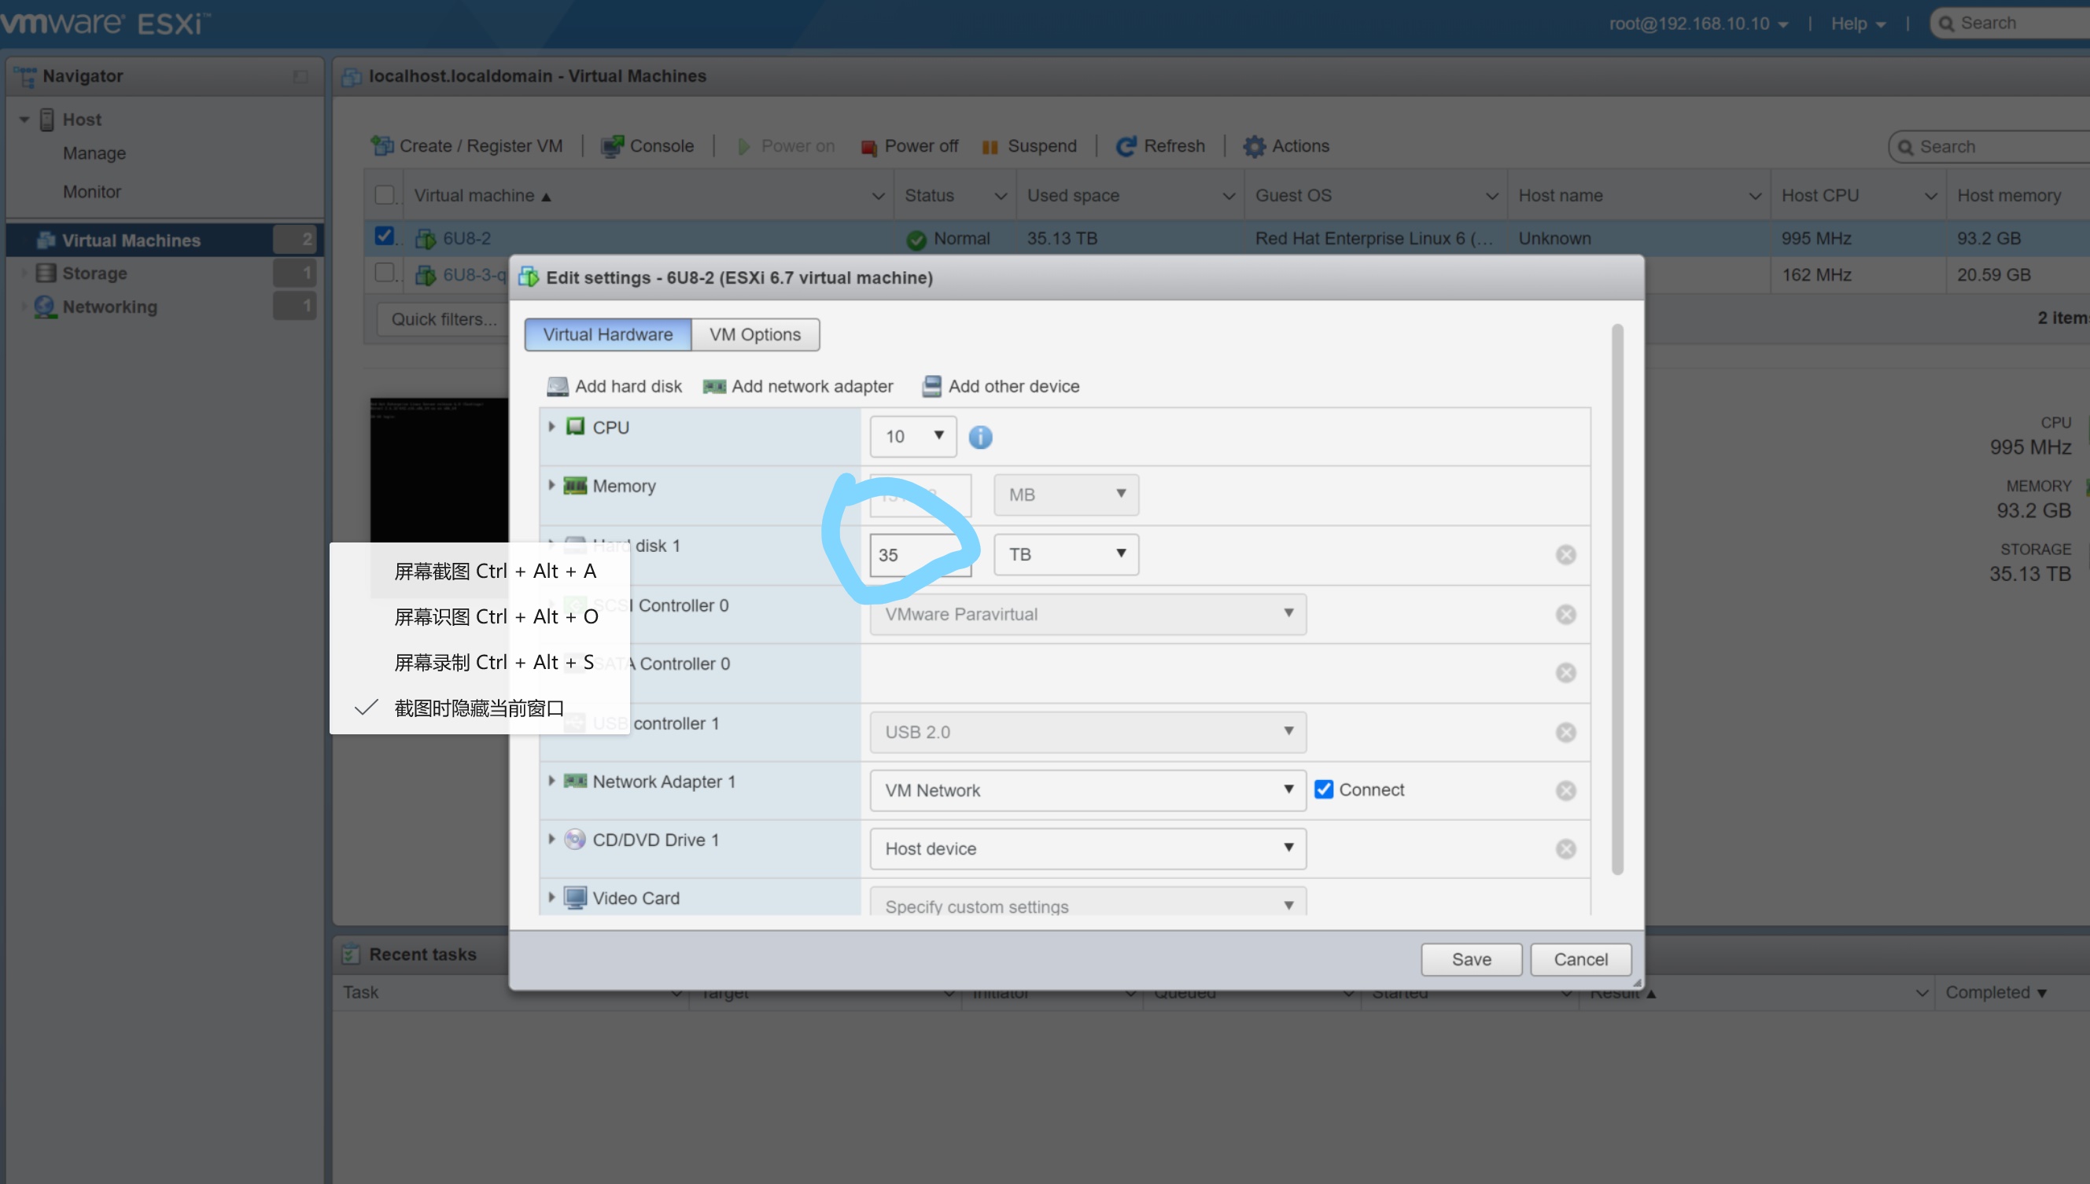
Task: Click the 6U8-3 virtual machine link
Action: coord(474,275)
